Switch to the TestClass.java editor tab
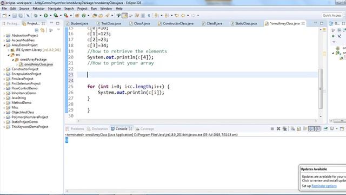 pyautogui.click(x=109, y=23)
